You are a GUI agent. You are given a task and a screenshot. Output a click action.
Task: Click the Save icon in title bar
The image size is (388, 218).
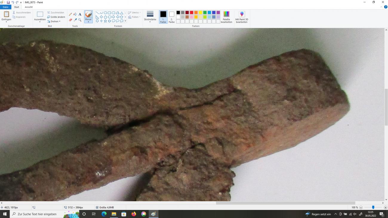pos(8,2)
